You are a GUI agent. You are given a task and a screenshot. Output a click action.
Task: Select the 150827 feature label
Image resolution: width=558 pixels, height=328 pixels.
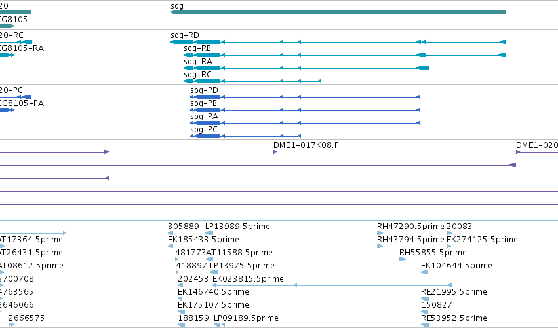pos(437,305)
